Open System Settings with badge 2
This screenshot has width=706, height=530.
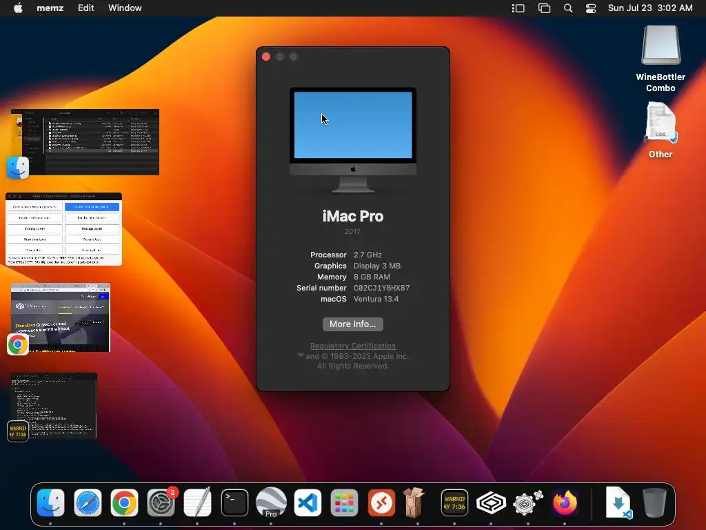tap(161, 502)
